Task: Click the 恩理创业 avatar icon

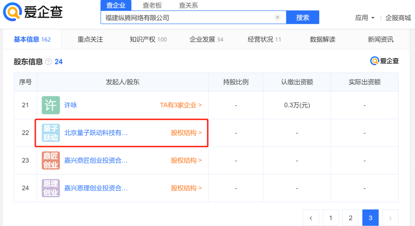Action: (x=50, y=188)
